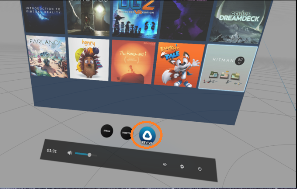Toggle room view eye icon

165,164
